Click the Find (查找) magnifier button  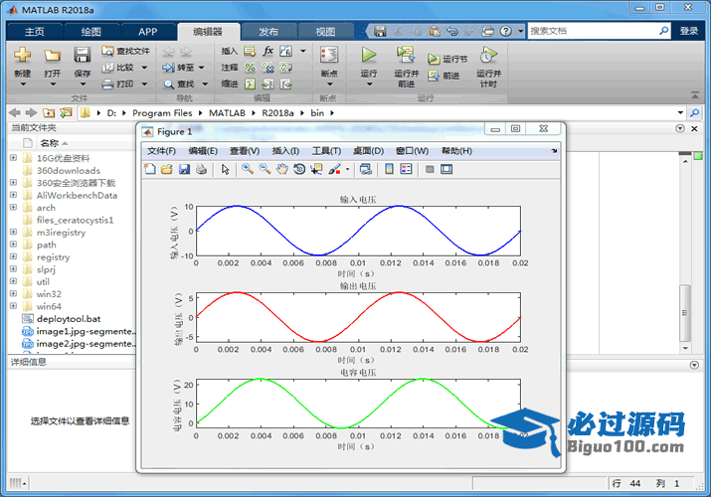pyautogui.click(x=179, y=83)
